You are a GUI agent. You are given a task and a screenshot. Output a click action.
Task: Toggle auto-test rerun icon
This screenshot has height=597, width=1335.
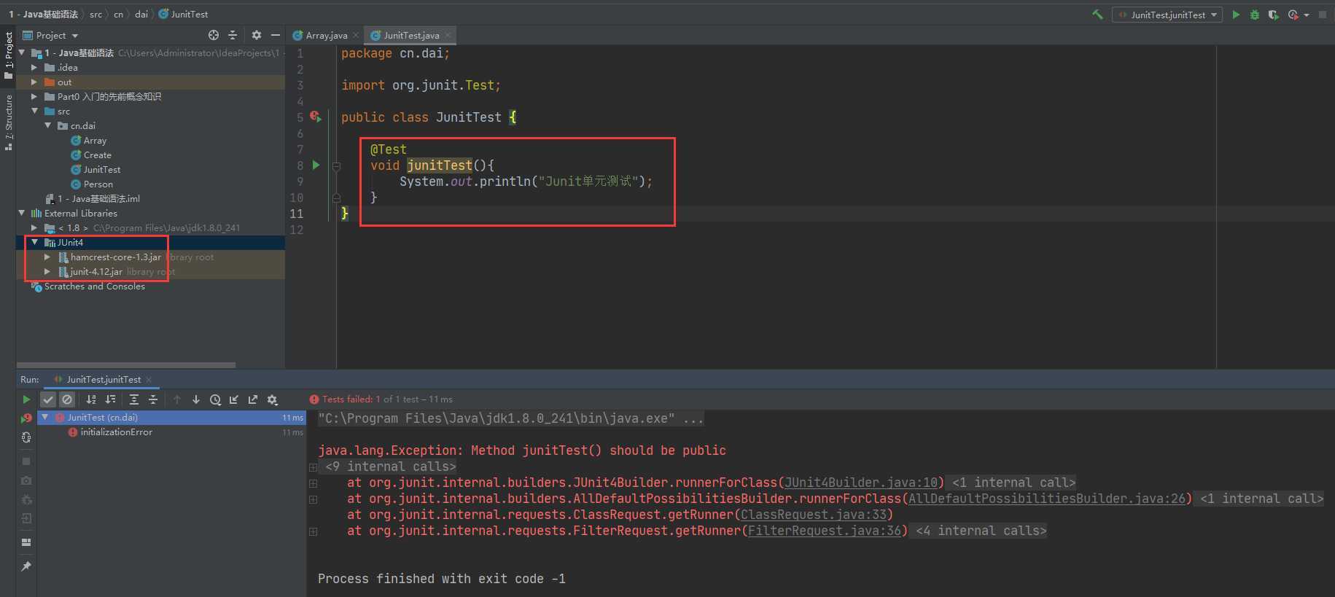tap(26, 437)
